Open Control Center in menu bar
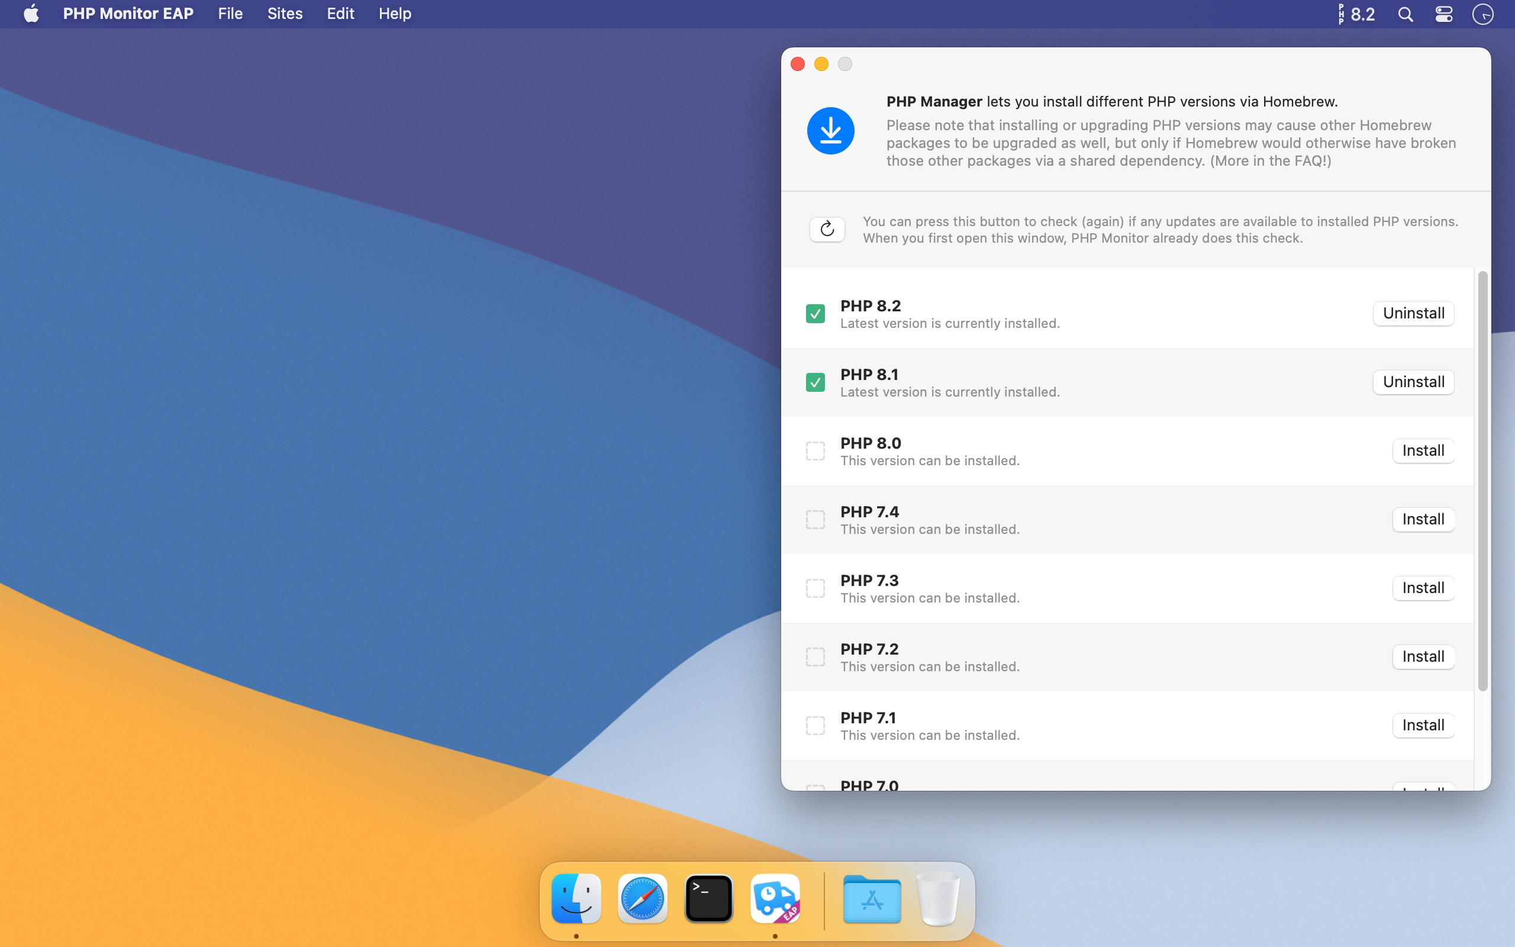 1443,14
